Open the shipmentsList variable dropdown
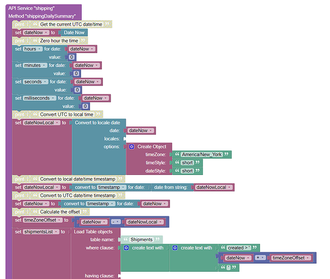The image size is (330, 279). [41, 232]
